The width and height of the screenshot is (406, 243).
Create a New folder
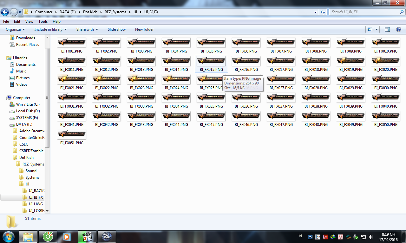click(x=144, y=29)
